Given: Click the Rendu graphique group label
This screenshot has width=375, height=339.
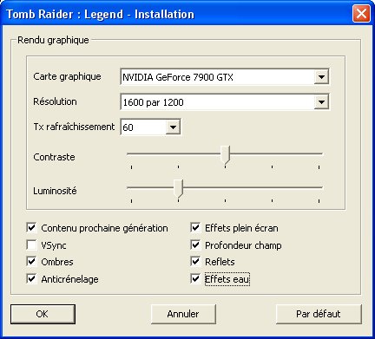Looking at the screenshot, I should pos(53,40).
